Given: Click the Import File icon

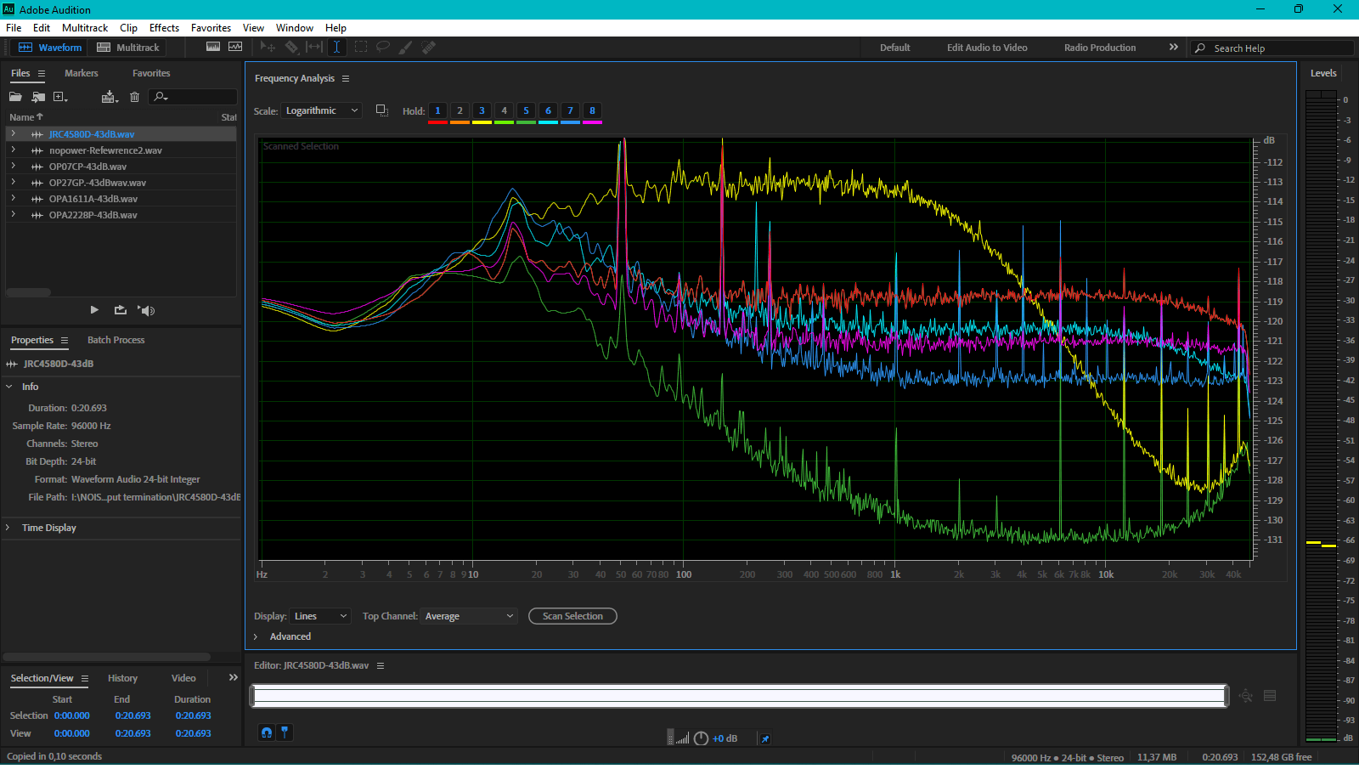Looking at the screenshot, I should click(x=38, y=97).
